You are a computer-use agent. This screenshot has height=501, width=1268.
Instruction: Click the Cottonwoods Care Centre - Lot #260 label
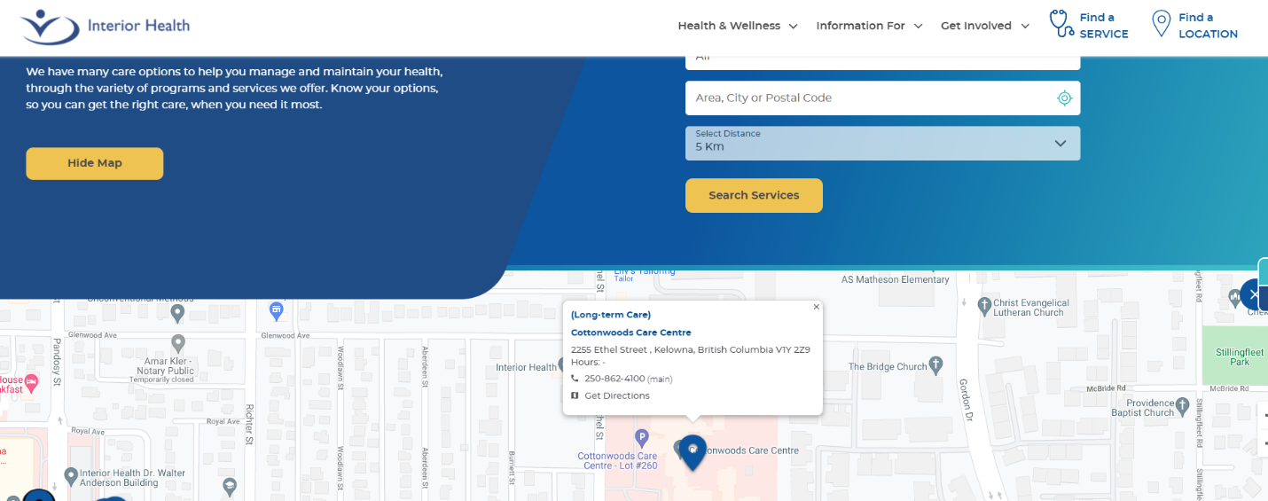(x=617, y=461)
